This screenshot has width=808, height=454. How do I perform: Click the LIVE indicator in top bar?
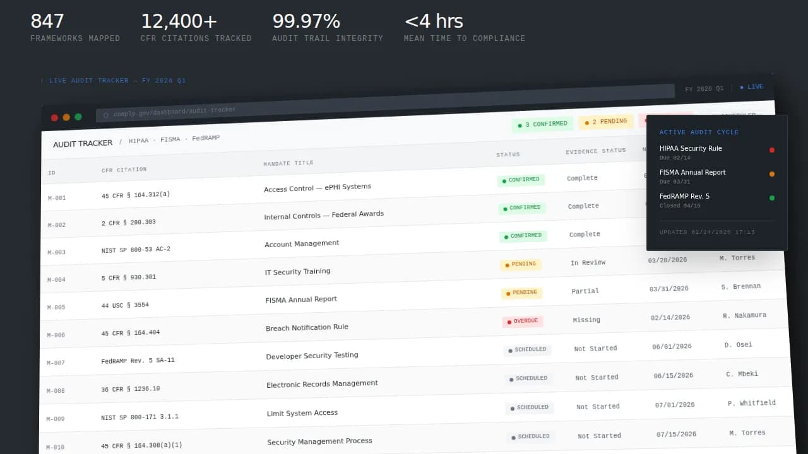pos(751,87)
